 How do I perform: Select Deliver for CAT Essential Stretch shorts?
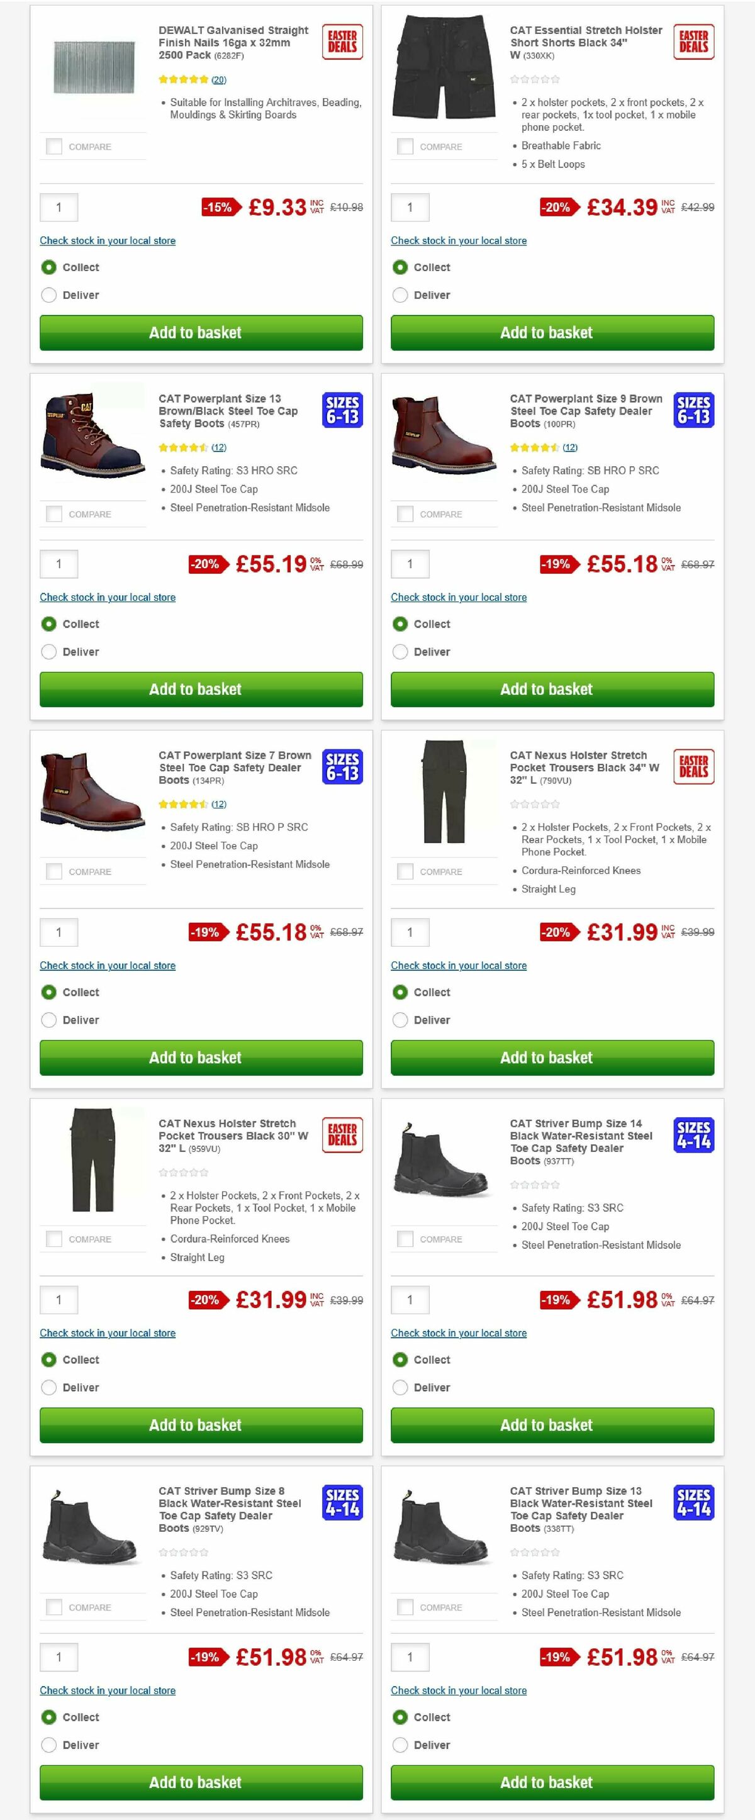click(x=400, y=294)
